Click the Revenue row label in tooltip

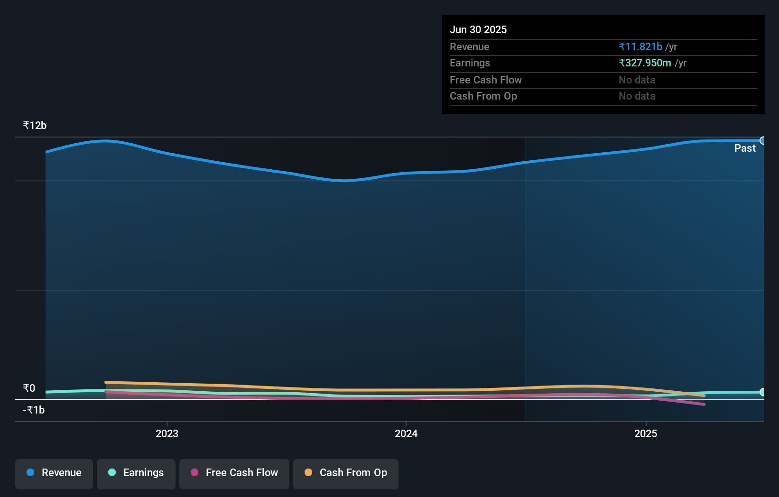(470, 46)
